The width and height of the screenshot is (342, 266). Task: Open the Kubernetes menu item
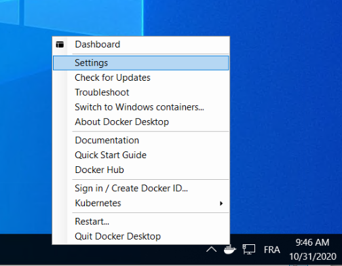coord(141,203)
